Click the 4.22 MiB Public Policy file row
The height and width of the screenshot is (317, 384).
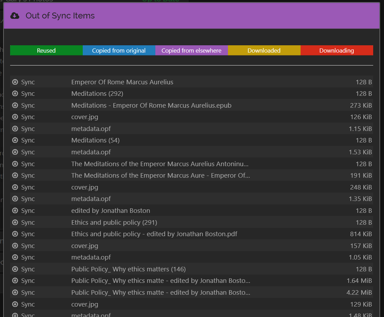click(x=359, y=293)
